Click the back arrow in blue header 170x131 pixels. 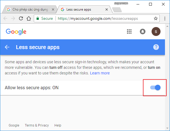(x=7, y=47)
